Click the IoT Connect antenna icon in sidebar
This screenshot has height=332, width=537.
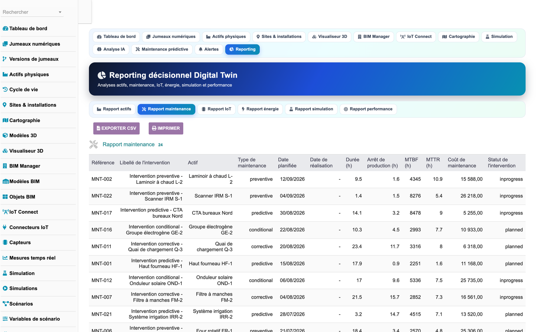tap(6, 212)
